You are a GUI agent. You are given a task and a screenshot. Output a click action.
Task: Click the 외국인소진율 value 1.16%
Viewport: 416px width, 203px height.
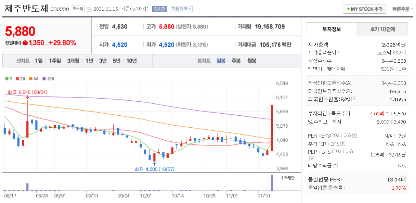(x=398, y=99)
